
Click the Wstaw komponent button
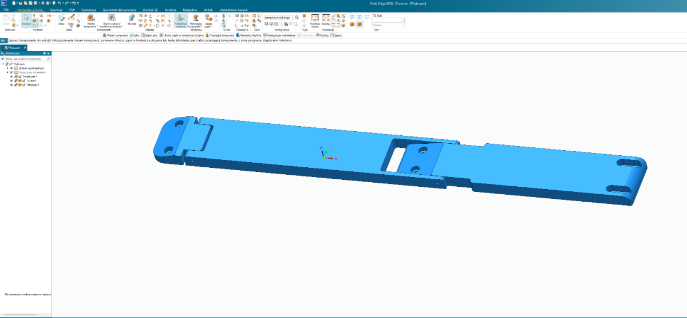point(90,21)
